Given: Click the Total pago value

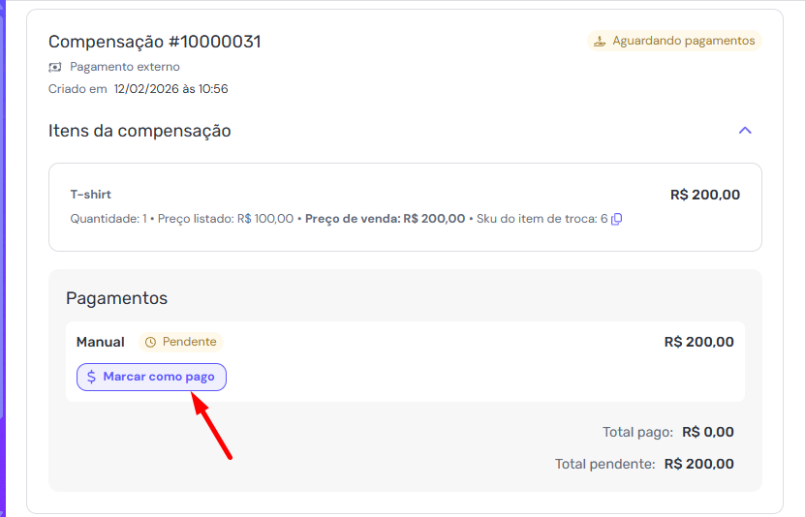Looking at the screenshot, I should pos(707,432).
